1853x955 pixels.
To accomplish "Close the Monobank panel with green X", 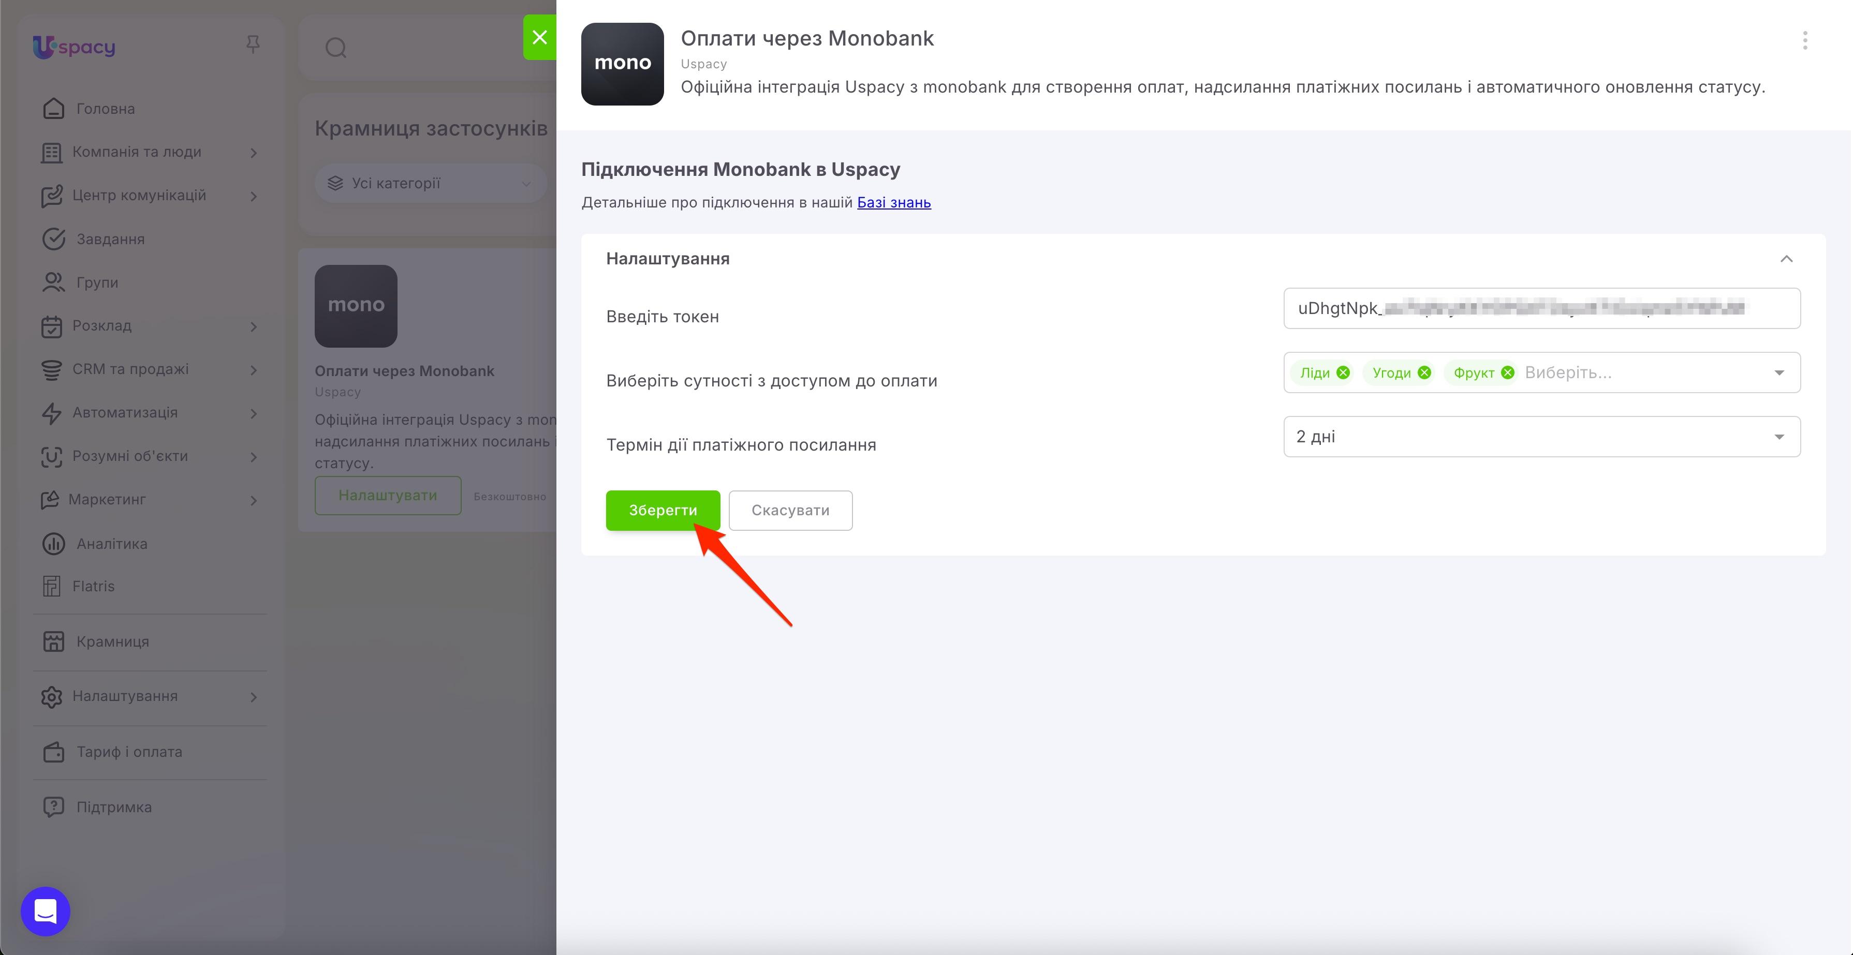I will pyautogui.click(x=539, y=37).
